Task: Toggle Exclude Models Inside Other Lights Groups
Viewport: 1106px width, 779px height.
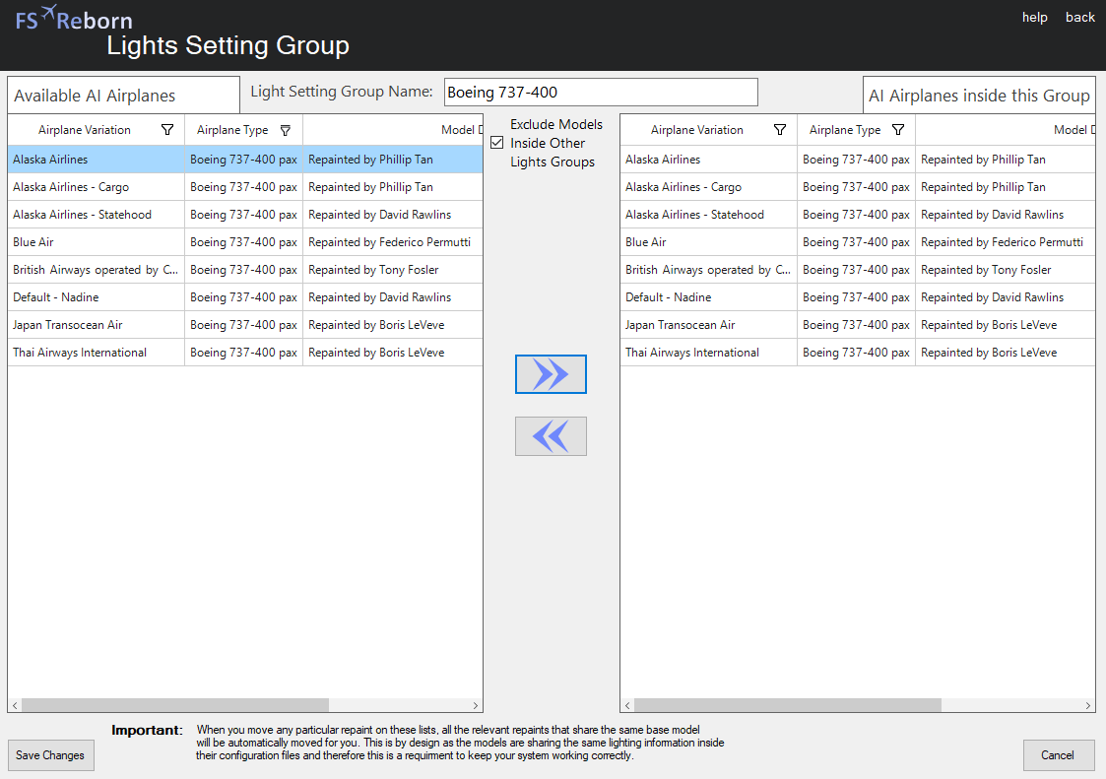Action: (497, 143)
